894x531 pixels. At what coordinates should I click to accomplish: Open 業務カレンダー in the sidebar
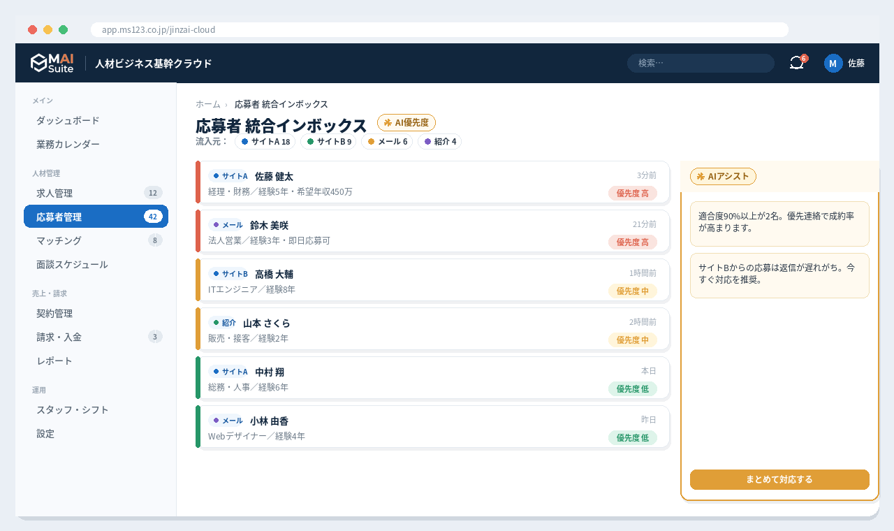(96, 144)
